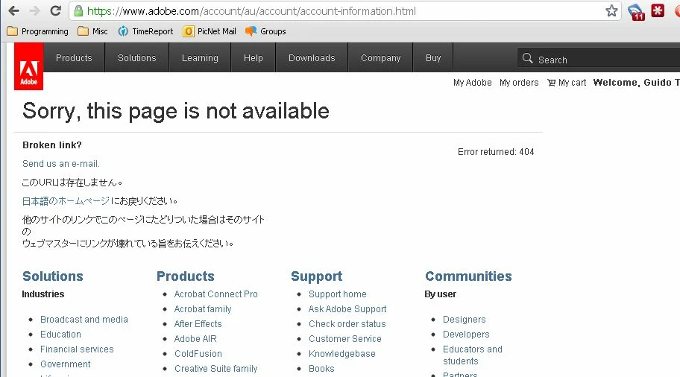Select the Broken link? heading text
680x377 pixels.
pos(52,145)
